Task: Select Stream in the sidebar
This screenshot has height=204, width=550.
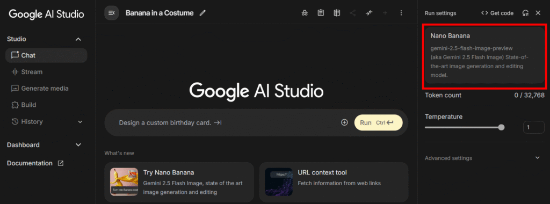Action: [46, 72]
